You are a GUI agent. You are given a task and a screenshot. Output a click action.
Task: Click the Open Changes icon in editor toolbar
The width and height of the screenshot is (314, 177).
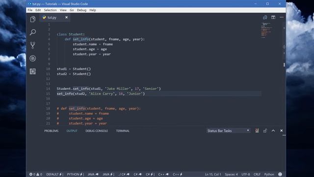[x=265, y=18]
